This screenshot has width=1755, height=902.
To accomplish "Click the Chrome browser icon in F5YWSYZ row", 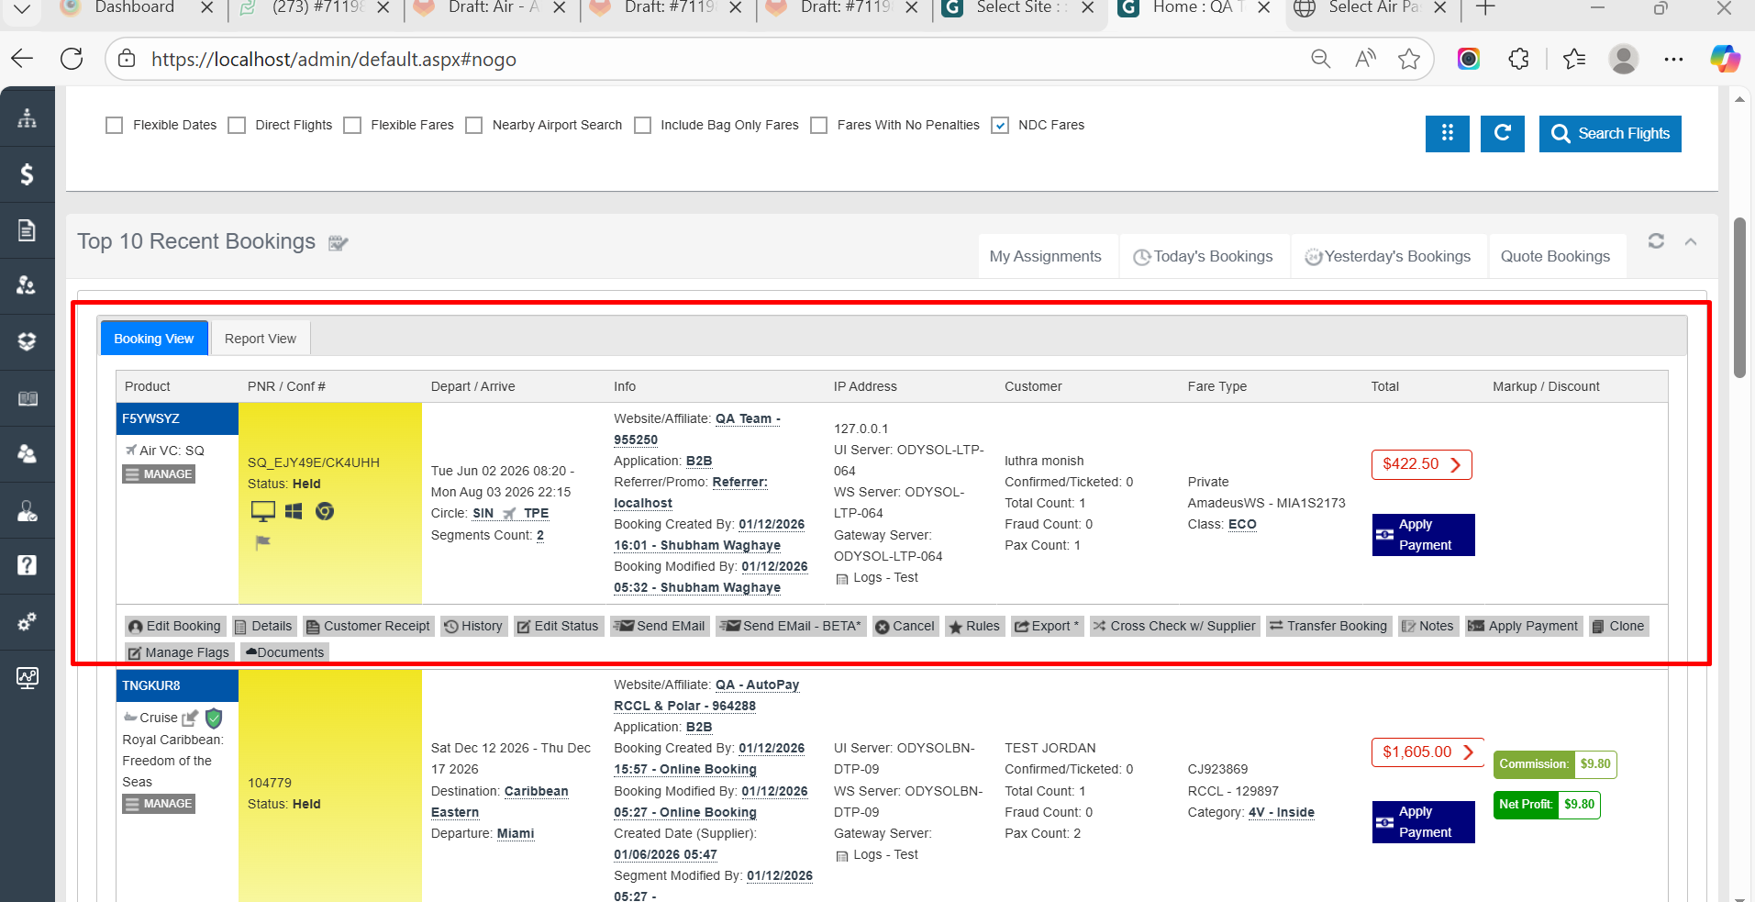I will click(x=325, y=511).
